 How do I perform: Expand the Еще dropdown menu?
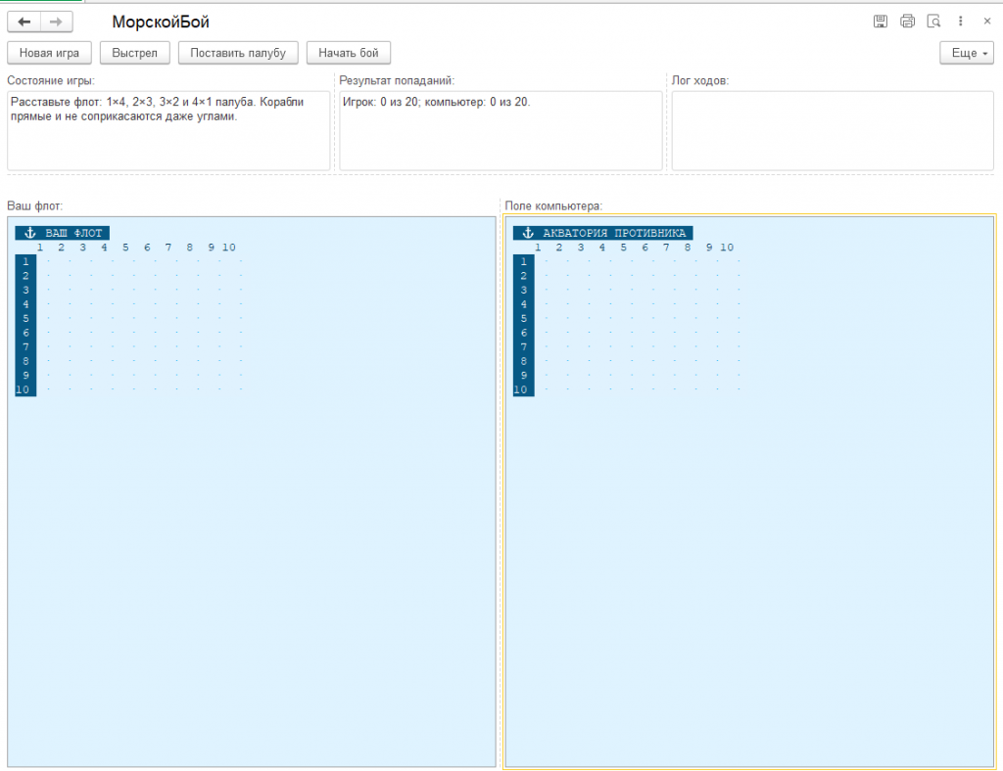(967, 53)
